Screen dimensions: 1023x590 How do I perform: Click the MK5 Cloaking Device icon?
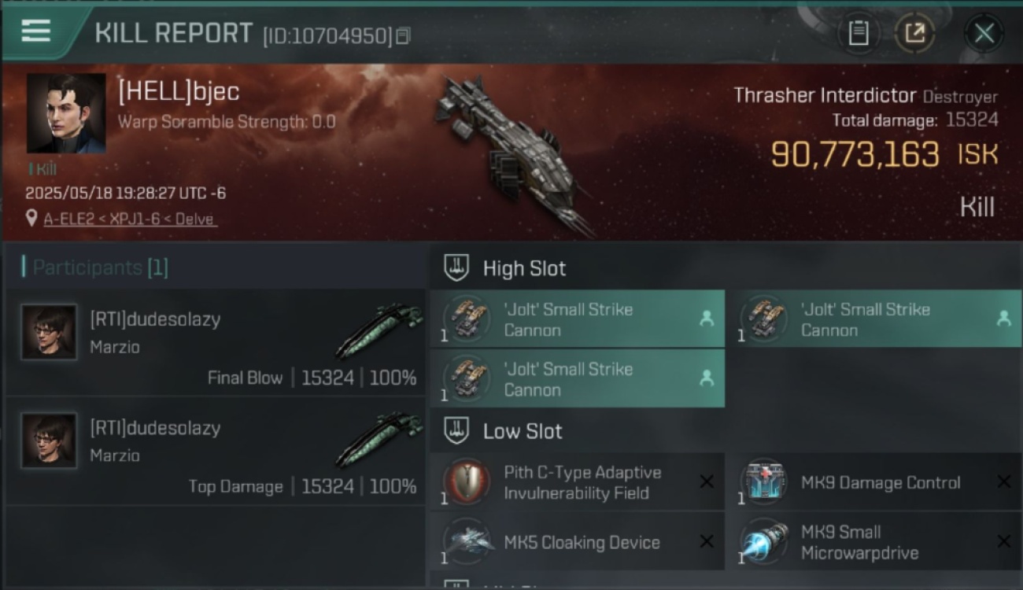click(x=467, y=541)
